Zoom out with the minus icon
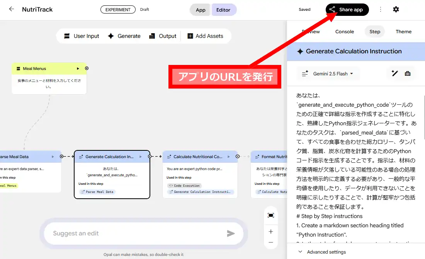The height and width of the screenshot is (259, 425). pyautogui.click(x=270, y=243)
